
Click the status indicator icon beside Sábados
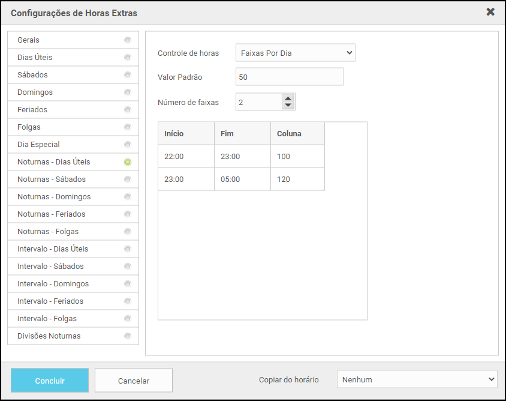click(x=127, y=75)
